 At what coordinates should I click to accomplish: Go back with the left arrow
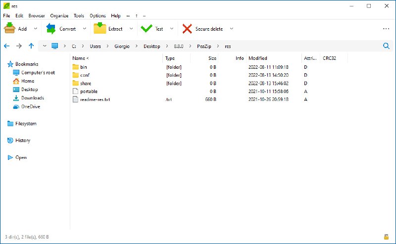click(x=6, y=46)
